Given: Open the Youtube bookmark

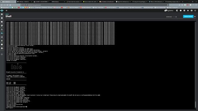Looking at the screenshot, I should [64, 7].
